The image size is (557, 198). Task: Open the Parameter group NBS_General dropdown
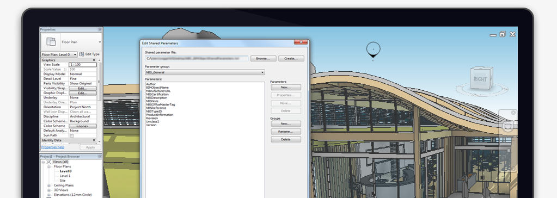coord(205,72)
